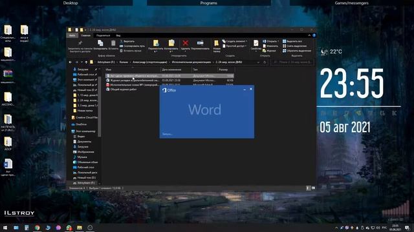Switch to Home (Главная) ribbon tab

pyautogui.click(x=86, y=35)
